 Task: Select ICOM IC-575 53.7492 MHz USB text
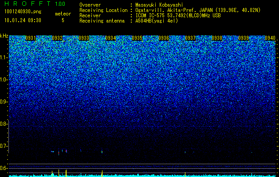178,15
